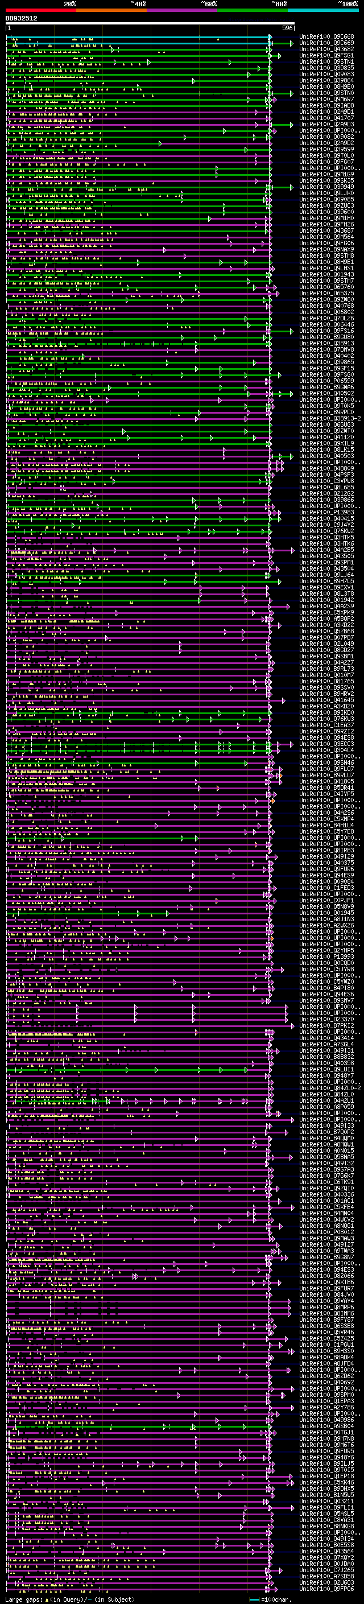Click hit label UniRef100_Q39599
The width and height of the screenshot is (364, 1604).
pyautogui.click(x=326, y=150)
